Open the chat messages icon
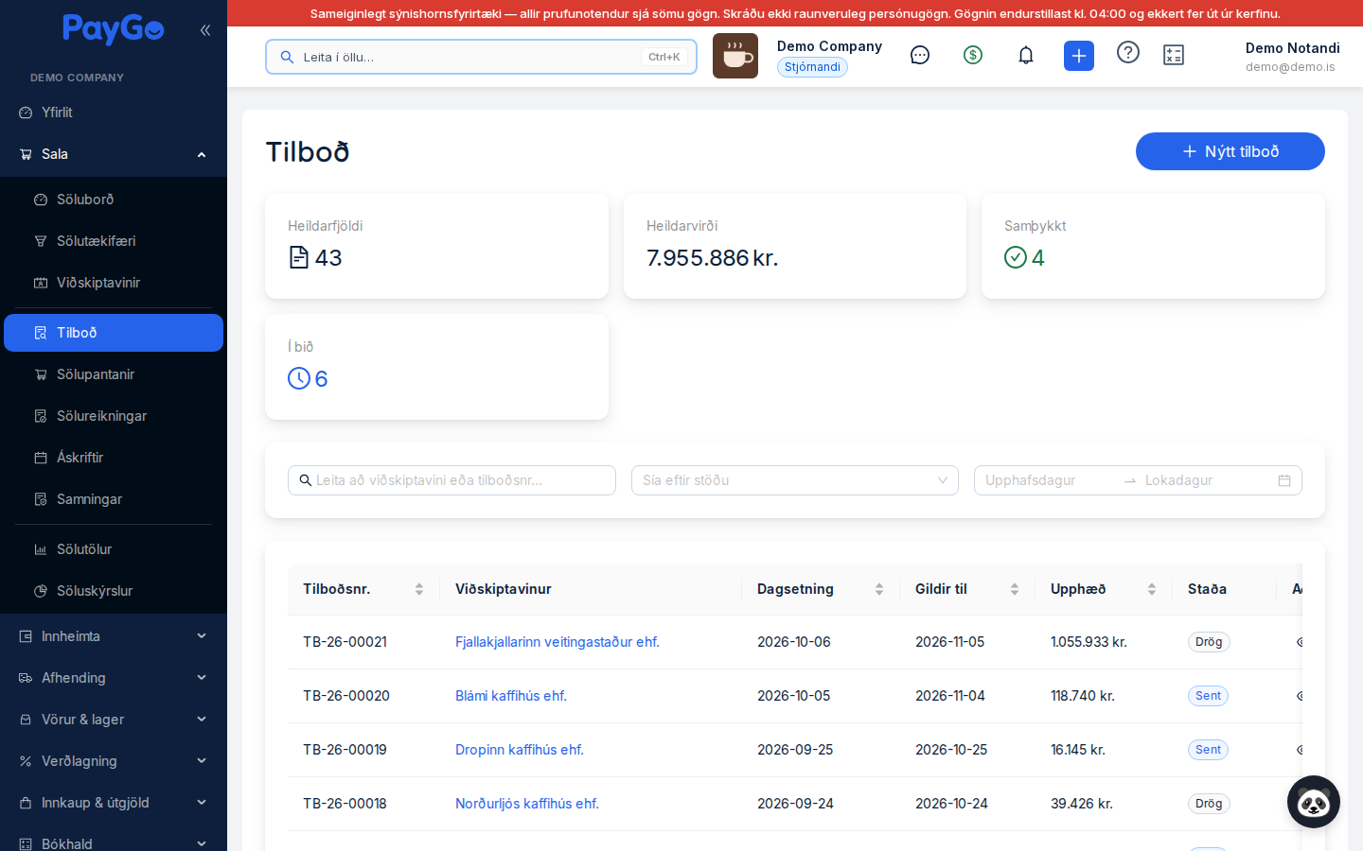Image resolution: width=1363 pixels, height=851 pixels. tap(920, 55)
